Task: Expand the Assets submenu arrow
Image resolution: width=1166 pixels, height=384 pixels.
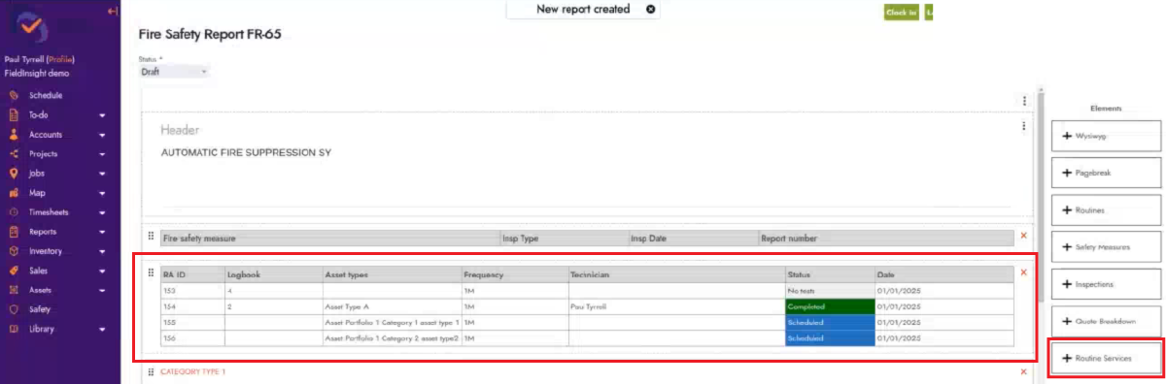Action: tap(102, 290)
